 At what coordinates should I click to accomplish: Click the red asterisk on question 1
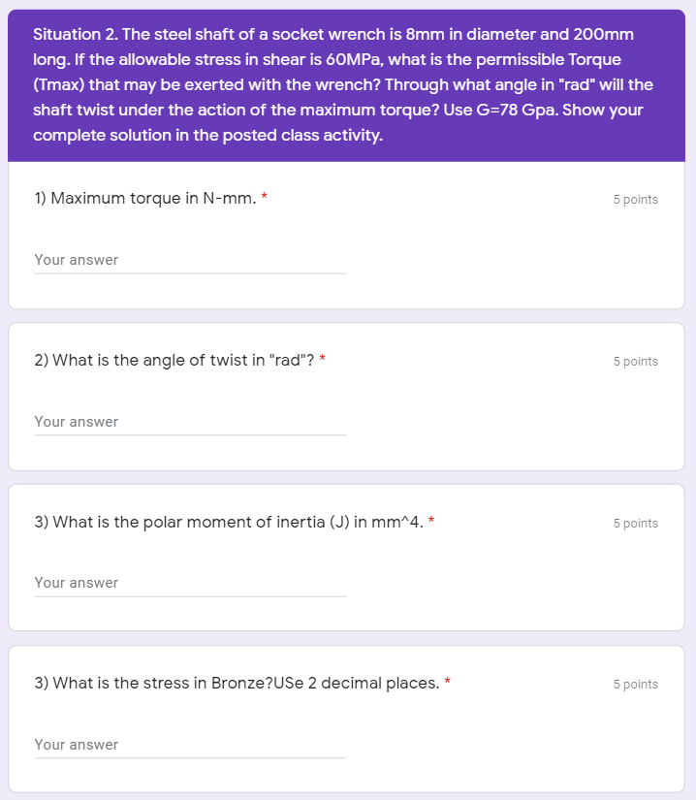pyautogui.click(x=266, y=194)
